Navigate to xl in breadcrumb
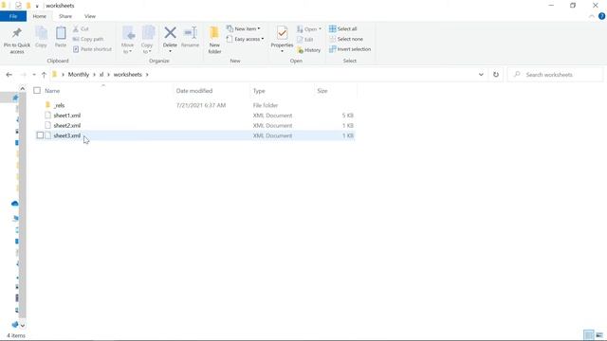The image size is (607, 341). tap(101, 75)
